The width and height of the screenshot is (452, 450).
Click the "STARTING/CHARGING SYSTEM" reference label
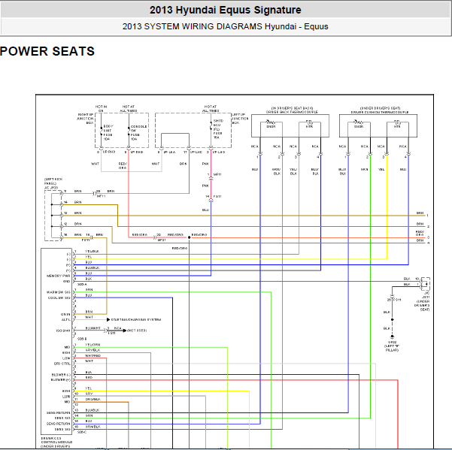pos(136,319)
